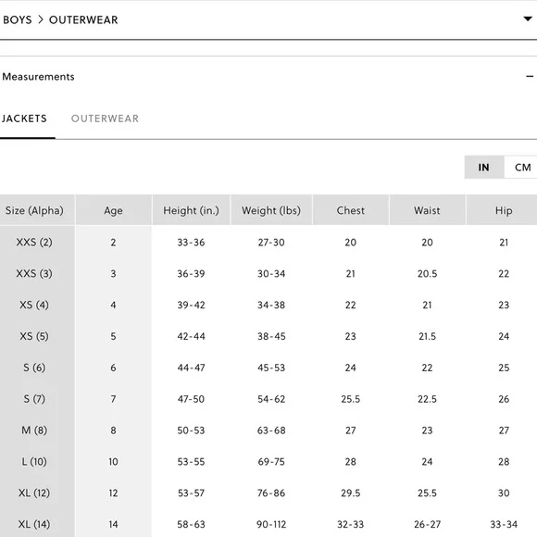Screen dimensions: 537x537
Task: Select the Jackets tab
Action: [24, 119]
